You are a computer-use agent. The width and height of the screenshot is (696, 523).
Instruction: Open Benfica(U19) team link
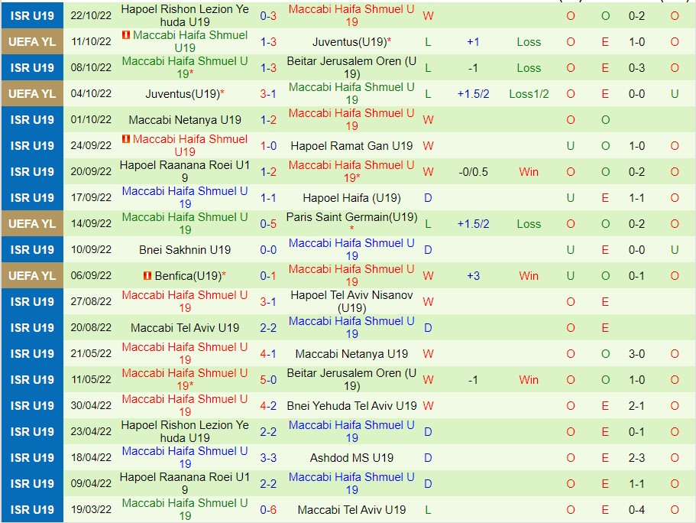click(188, 276)
